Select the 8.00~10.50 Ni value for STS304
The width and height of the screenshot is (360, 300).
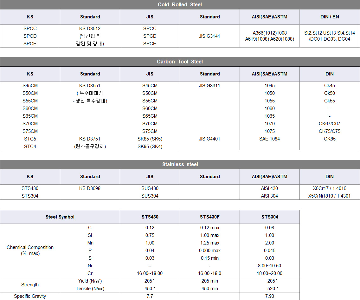pos(270,266)
